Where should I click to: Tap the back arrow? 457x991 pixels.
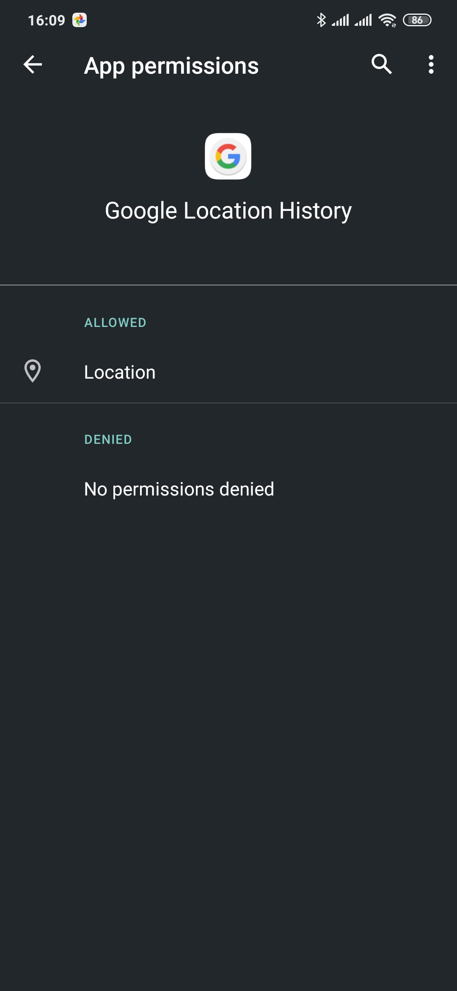[x=33, y=65]
